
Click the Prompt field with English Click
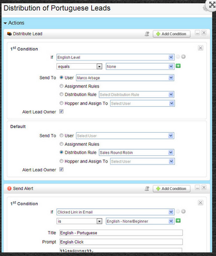121,242
